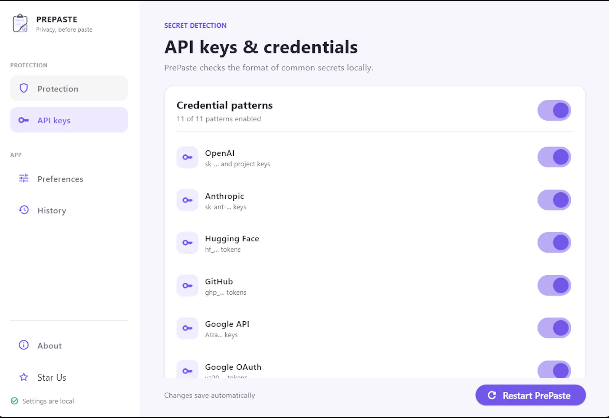The width and height of the screenshot is (609, 418).
Task: Click the key icon in the Hugging Face row
Action: tap(187, 243)
